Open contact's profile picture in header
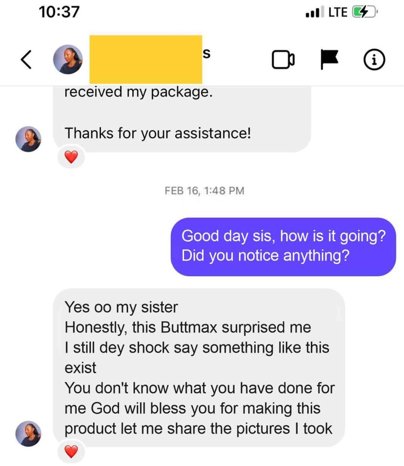 click(x=68, y=60)
